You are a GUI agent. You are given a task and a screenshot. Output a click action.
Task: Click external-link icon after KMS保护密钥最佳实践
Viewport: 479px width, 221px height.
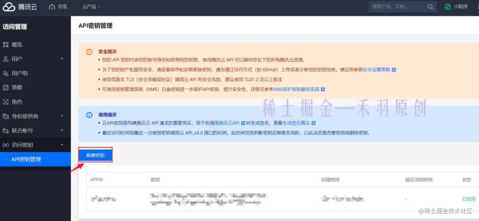pyautogui.click(x=323, y=89)
